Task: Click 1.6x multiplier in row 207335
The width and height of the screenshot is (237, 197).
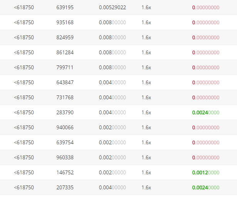Action: 146,187
